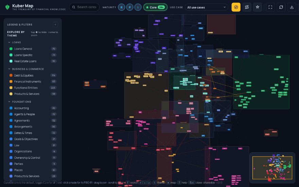Screen dimensions: 299x187
Task: Zoom to Functional Entities theme
Action: pos(26,88)
